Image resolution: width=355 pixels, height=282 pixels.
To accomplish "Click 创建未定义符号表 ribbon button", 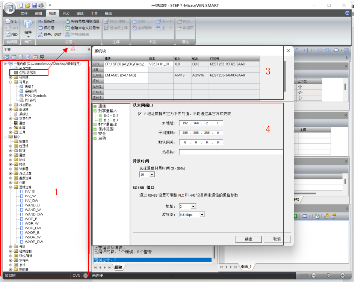I will pos(82,28).
